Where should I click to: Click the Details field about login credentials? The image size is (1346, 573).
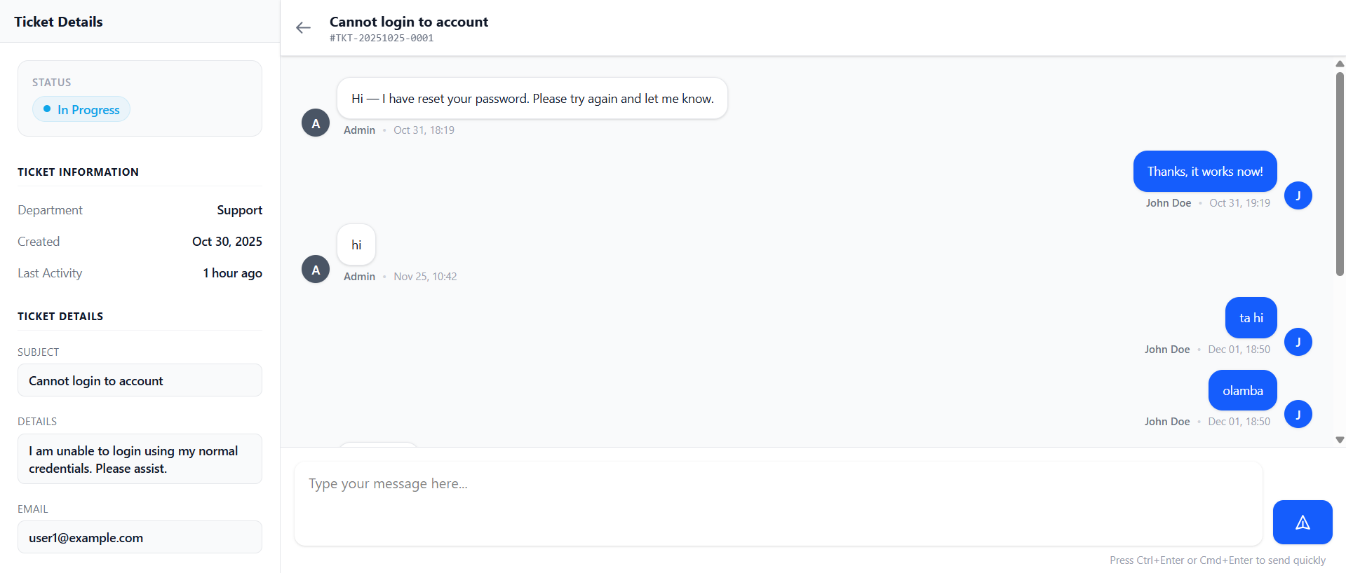coord(140,459)
